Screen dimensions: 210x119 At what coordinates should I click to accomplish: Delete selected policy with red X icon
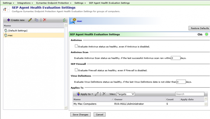pyautogui.click(x=45, y=20)
